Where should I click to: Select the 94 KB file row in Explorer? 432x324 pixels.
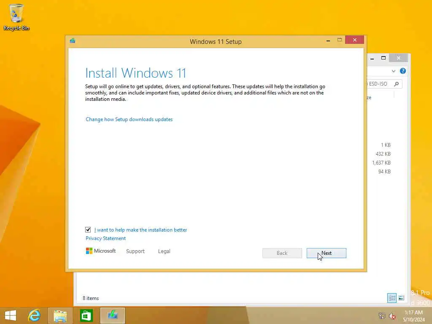[x=384, y=171]
